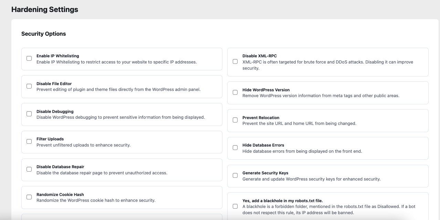This screenshot has width=440, height=220.
Task: Click the 'Disable XML-RPC' title label
Action: click(259, 56)
